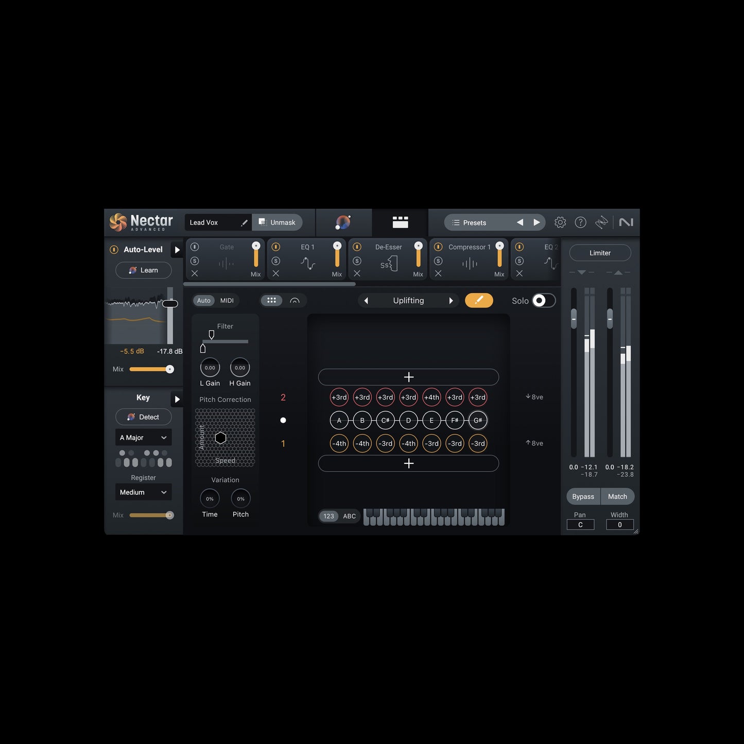Click the down 8ve octave shift

534,397
